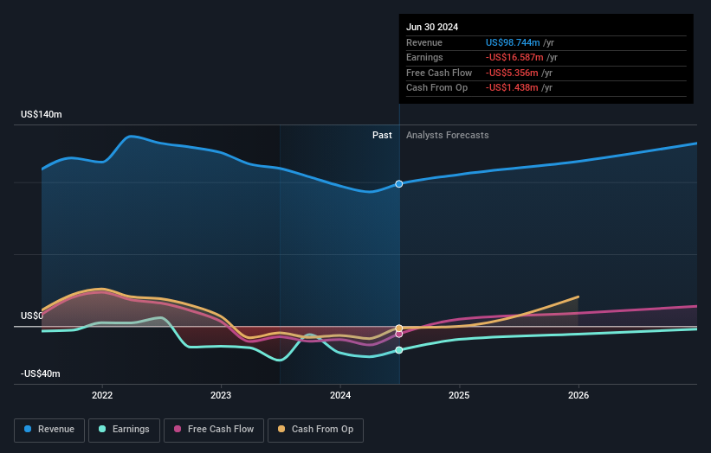The width and height of the screenshot is (711, 453).
Task: Click the Past label on chart
Action: [x=382, y=135]
